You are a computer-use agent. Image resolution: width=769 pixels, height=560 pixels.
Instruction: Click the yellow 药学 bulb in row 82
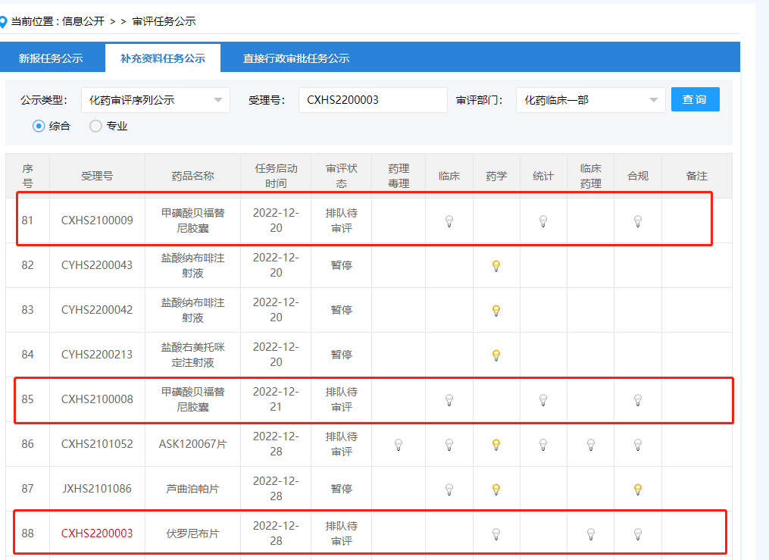point(496,265)
